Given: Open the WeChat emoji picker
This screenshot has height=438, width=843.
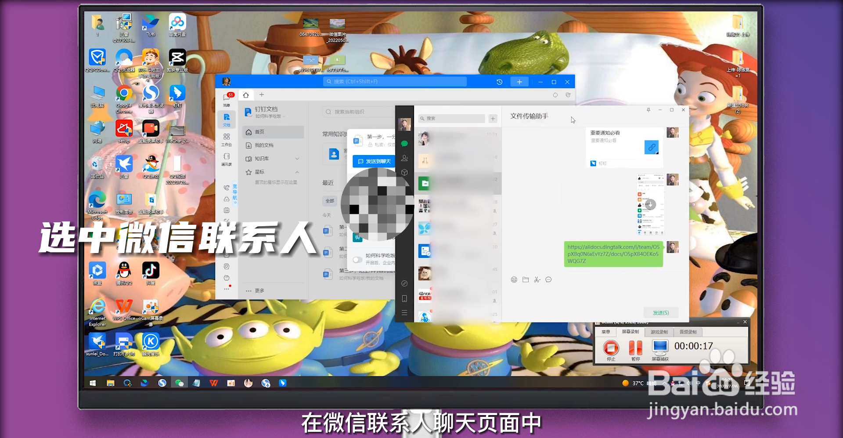Looking at the screenshot, I should click(x=514, y=279).
